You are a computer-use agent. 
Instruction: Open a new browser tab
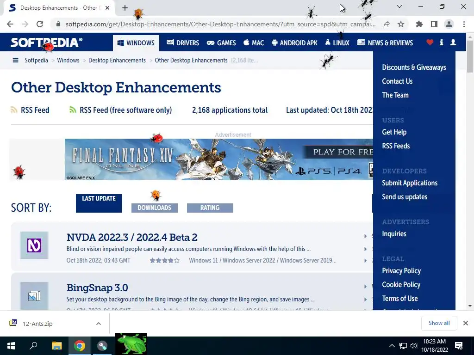point(125,8)
